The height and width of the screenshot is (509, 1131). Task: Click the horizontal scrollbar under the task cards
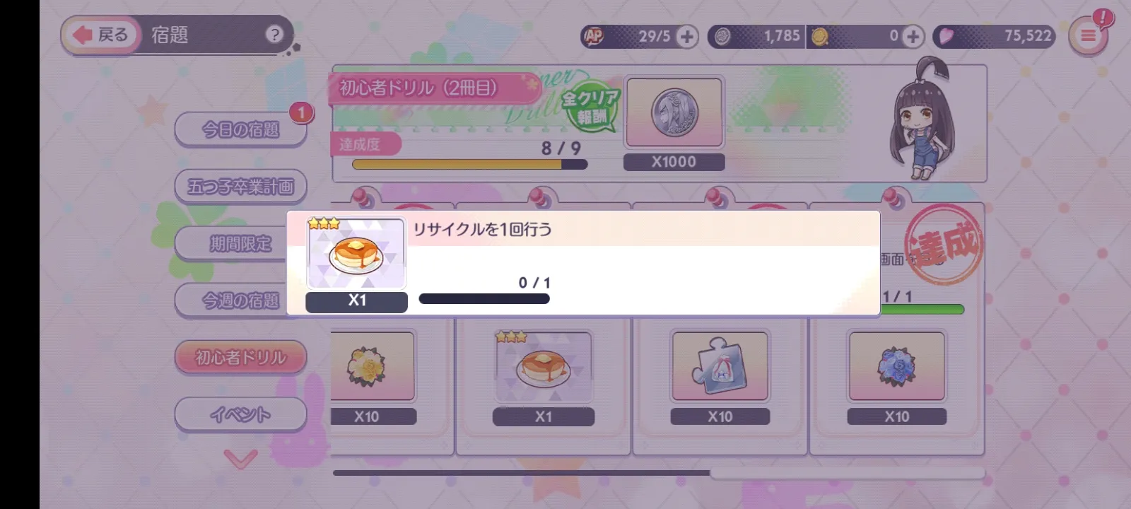click(x=659, y=473)
